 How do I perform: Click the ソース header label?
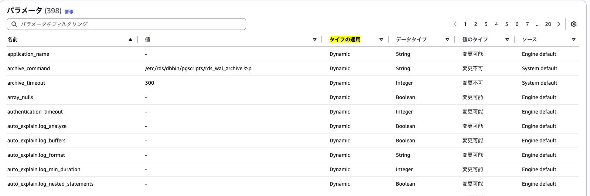click(529, 40)
